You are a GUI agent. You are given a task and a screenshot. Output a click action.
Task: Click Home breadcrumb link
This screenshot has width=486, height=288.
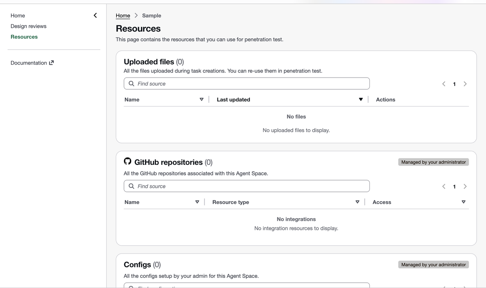(x=123, y=16)
